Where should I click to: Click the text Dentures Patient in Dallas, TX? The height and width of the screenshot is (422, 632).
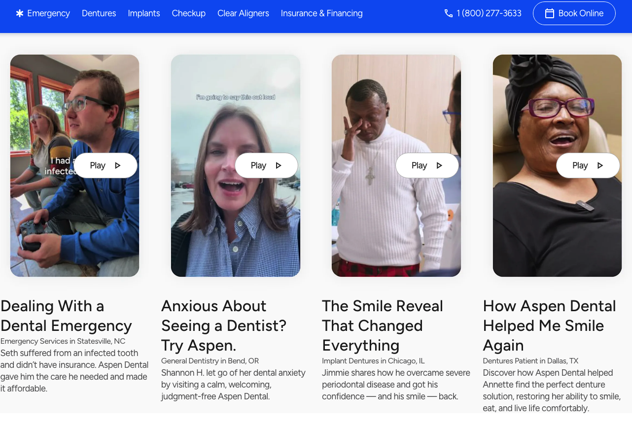(x=531, y=361)
